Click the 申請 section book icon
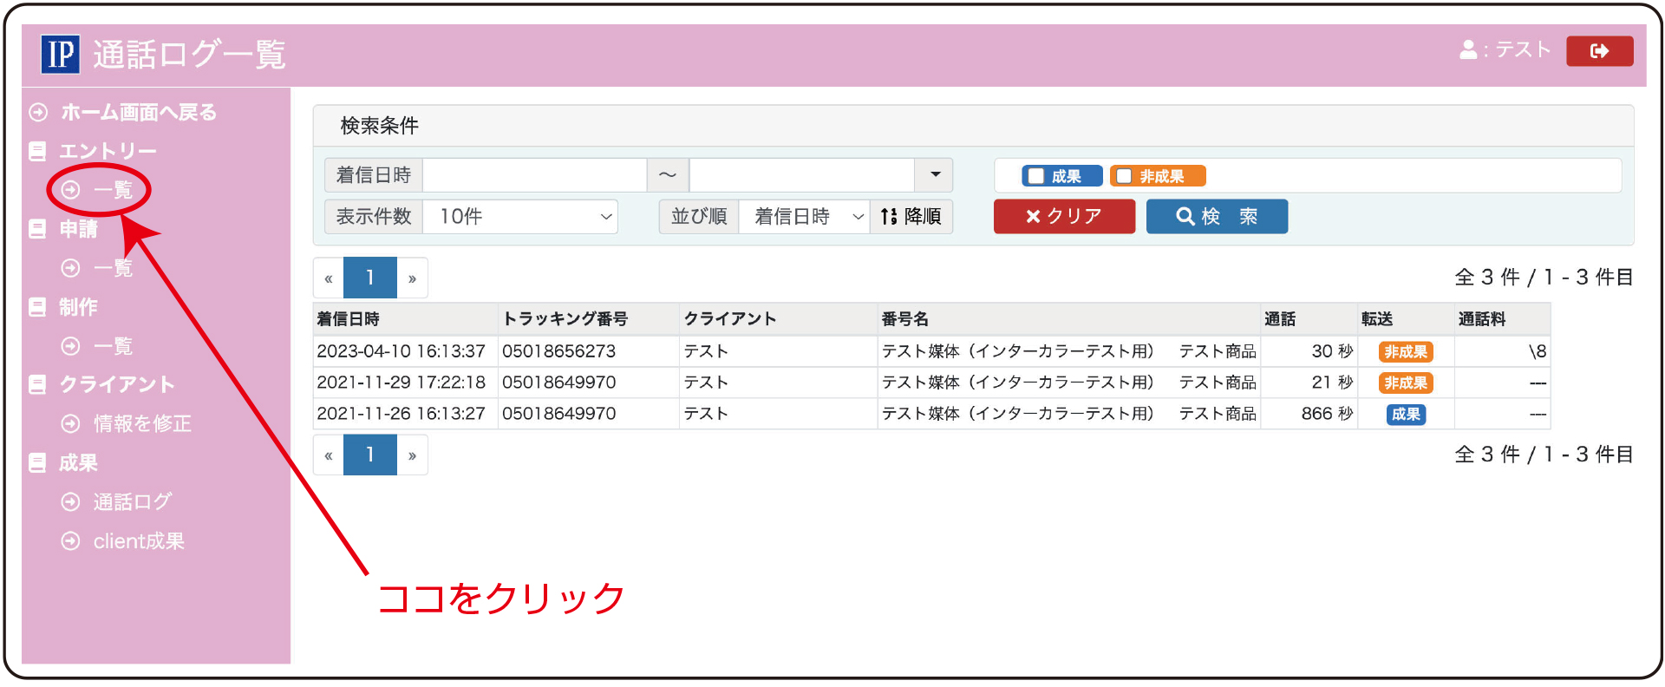 pos(37,229)
